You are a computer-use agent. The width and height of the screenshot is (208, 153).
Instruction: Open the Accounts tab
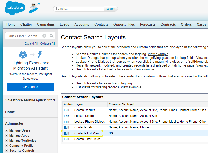[x=82, y=25]
